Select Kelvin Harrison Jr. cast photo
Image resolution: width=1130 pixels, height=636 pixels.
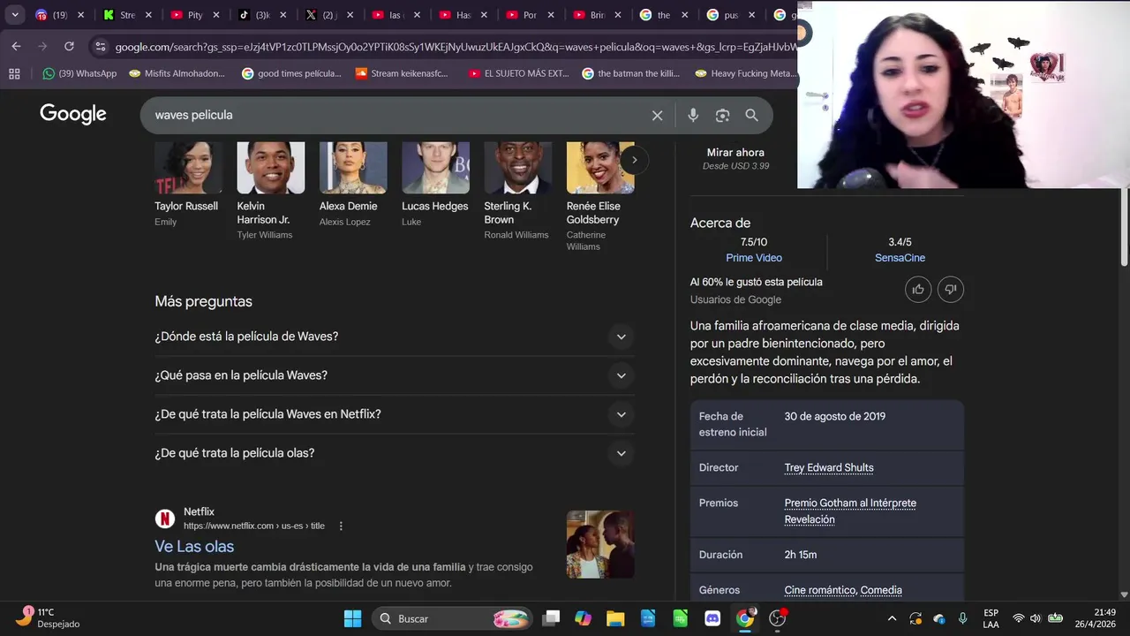tap(271, 168)
